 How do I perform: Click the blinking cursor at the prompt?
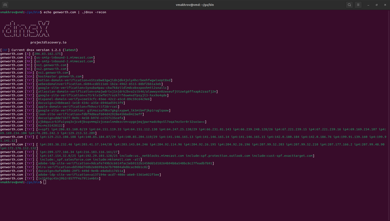coord(44,182)
